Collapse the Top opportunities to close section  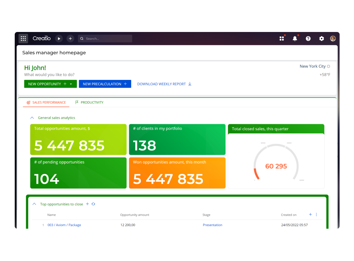tap(34, 204)
